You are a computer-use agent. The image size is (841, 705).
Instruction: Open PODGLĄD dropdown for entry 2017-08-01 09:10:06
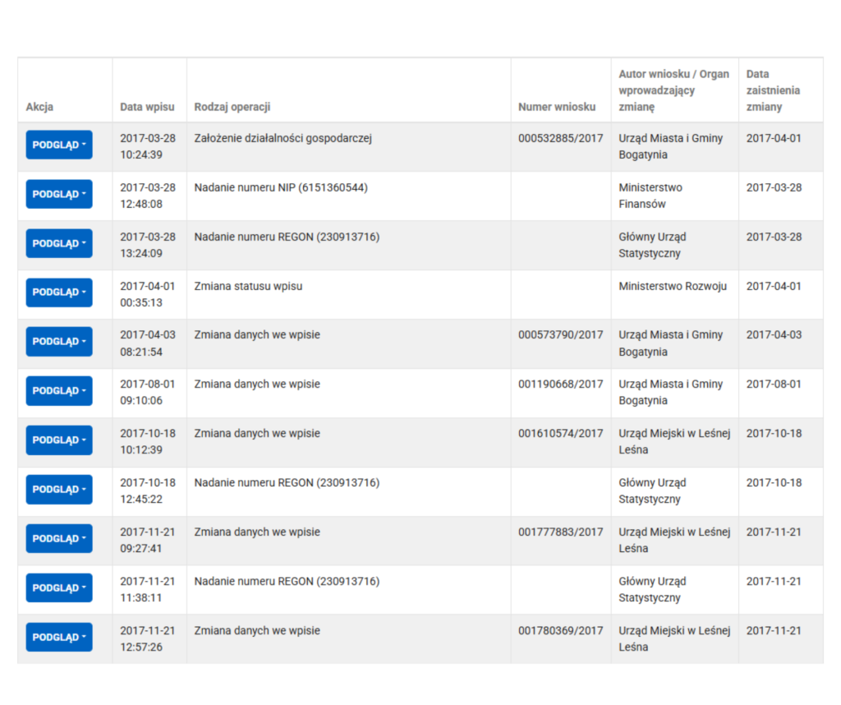tap(59, 391)
